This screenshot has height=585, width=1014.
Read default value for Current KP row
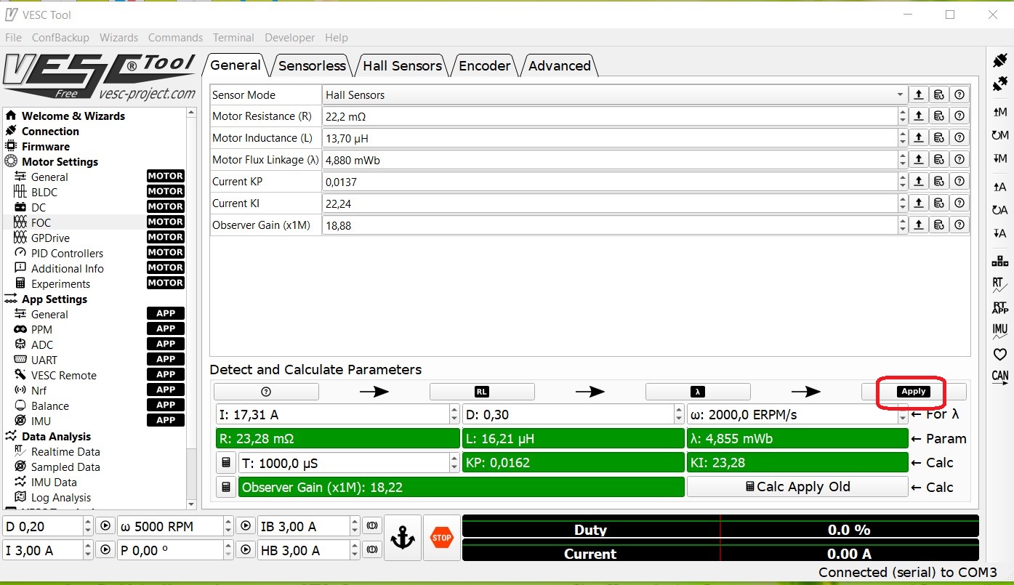click(x=939, y=182)
